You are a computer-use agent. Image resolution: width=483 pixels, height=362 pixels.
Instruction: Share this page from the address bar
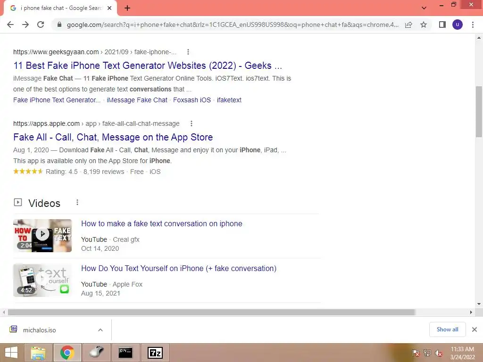[408, 25]
